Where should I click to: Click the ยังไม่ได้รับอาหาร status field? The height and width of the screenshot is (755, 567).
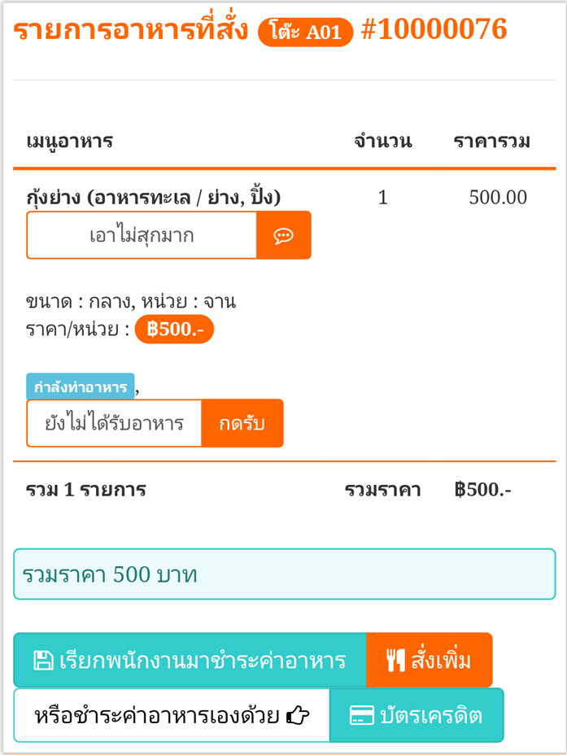coord(114,423)
